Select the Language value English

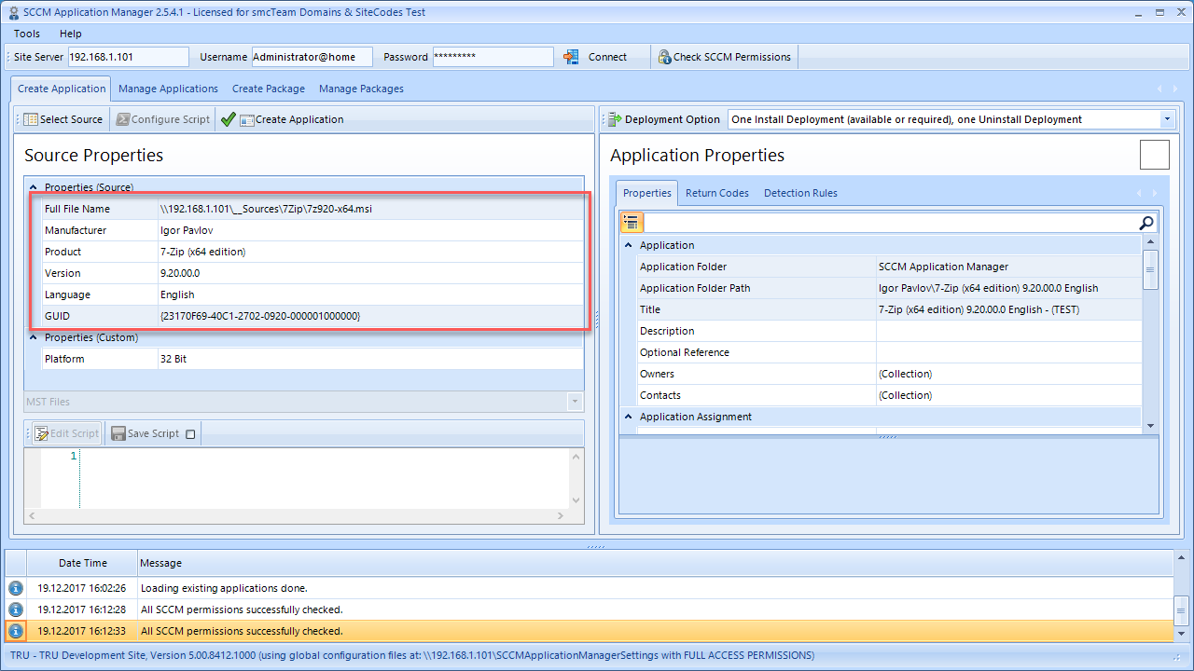tap(177, 294)
